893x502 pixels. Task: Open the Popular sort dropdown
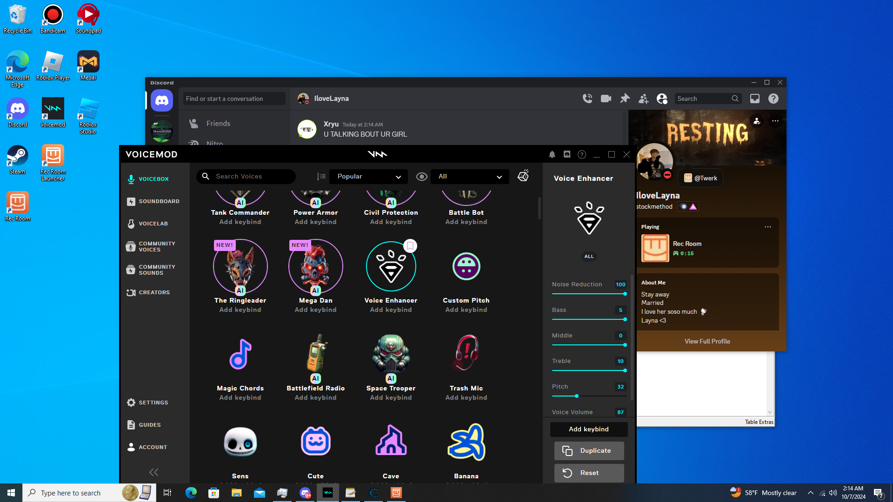[368, 177]
